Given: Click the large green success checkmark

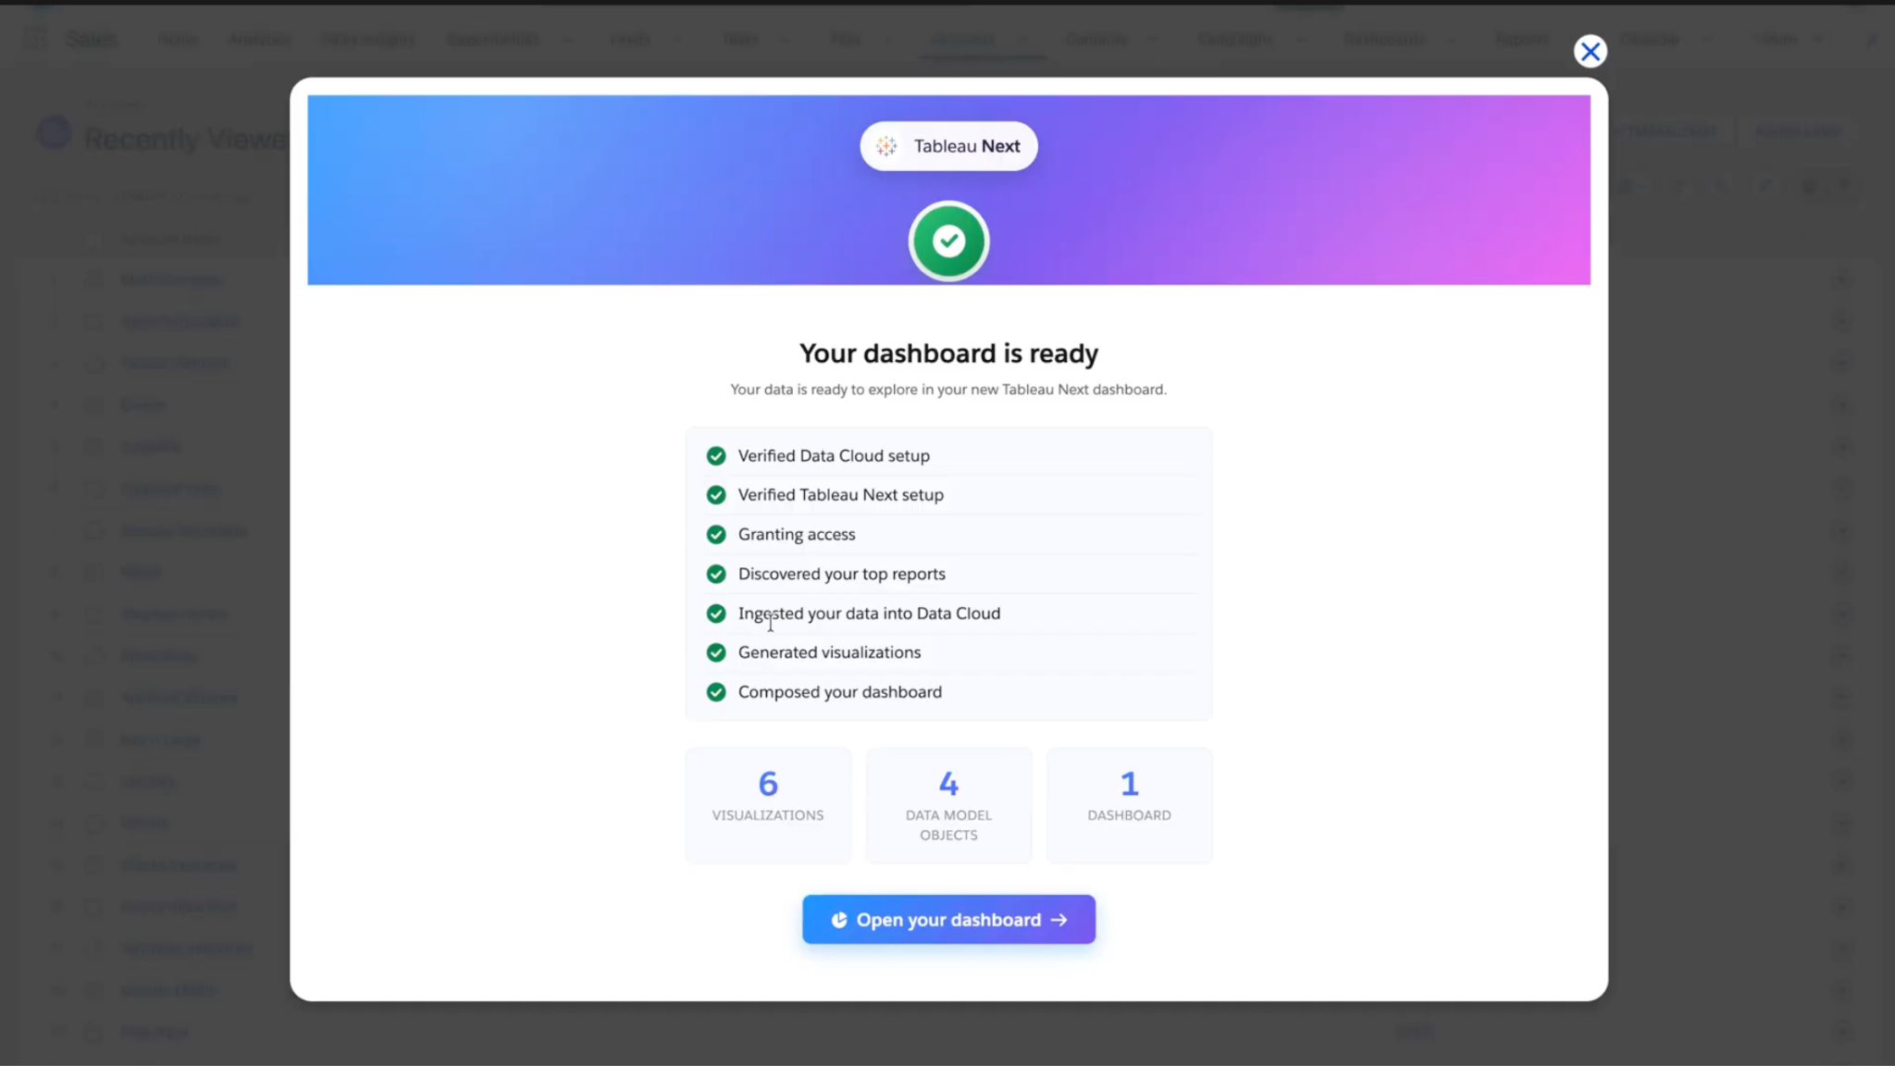Looking at the screenshot, I should pos(948,242).
